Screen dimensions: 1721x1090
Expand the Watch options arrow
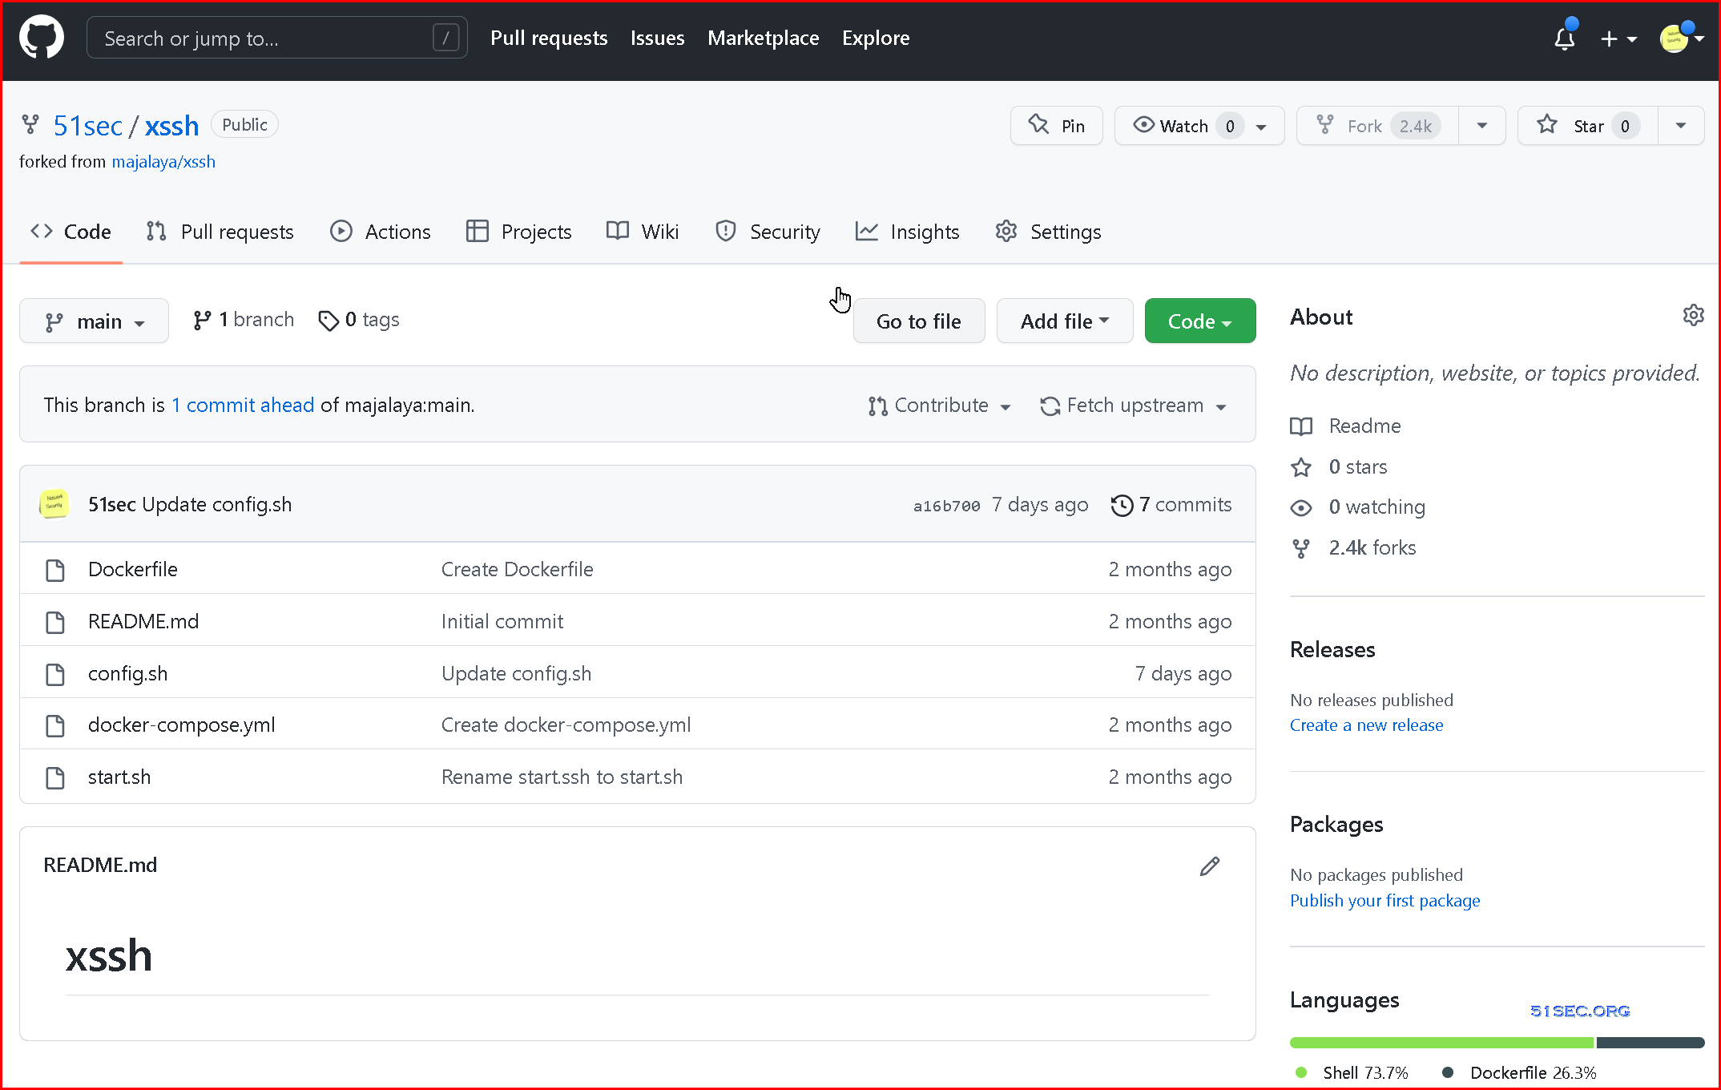pyautogui.click(x=1262, y=127)
